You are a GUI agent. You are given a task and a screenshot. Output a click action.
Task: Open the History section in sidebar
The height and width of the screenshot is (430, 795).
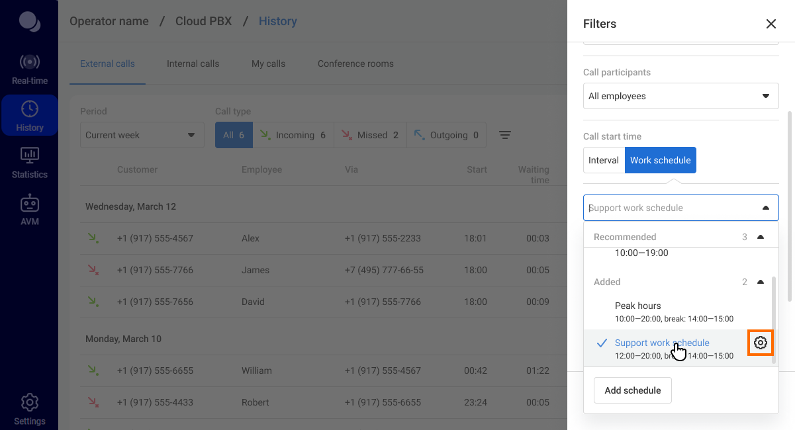pos(29,116)
